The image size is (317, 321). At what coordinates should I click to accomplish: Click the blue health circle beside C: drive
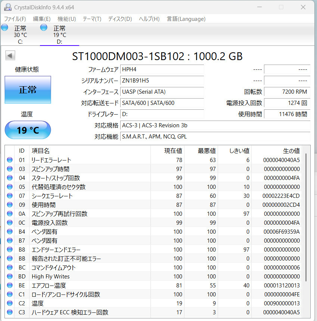[x=4, y=27]
